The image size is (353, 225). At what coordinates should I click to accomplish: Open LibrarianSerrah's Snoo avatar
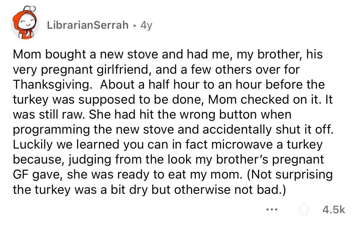[25, 23]
